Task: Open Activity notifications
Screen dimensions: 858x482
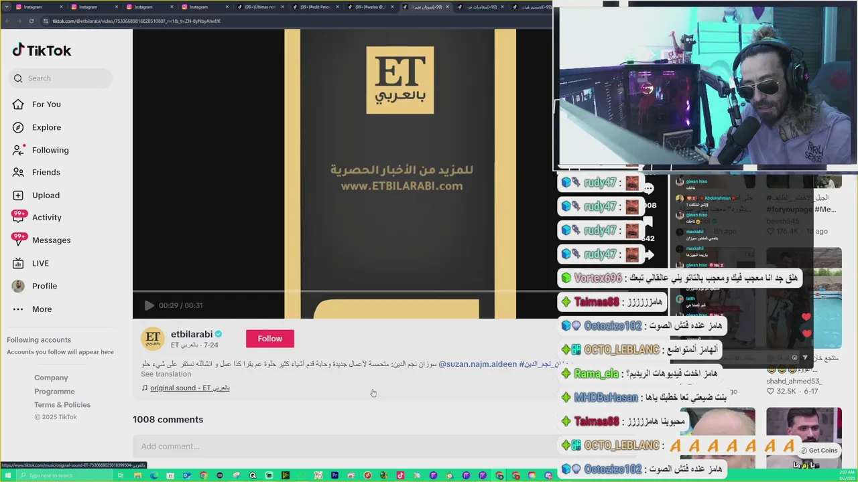Action: pyautogui.click(x=47, y=218)
